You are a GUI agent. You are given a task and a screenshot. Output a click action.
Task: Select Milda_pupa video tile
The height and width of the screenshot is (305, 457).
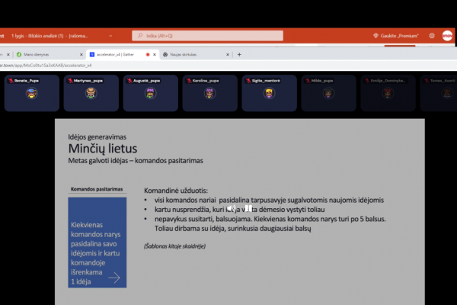coord(329,93)
